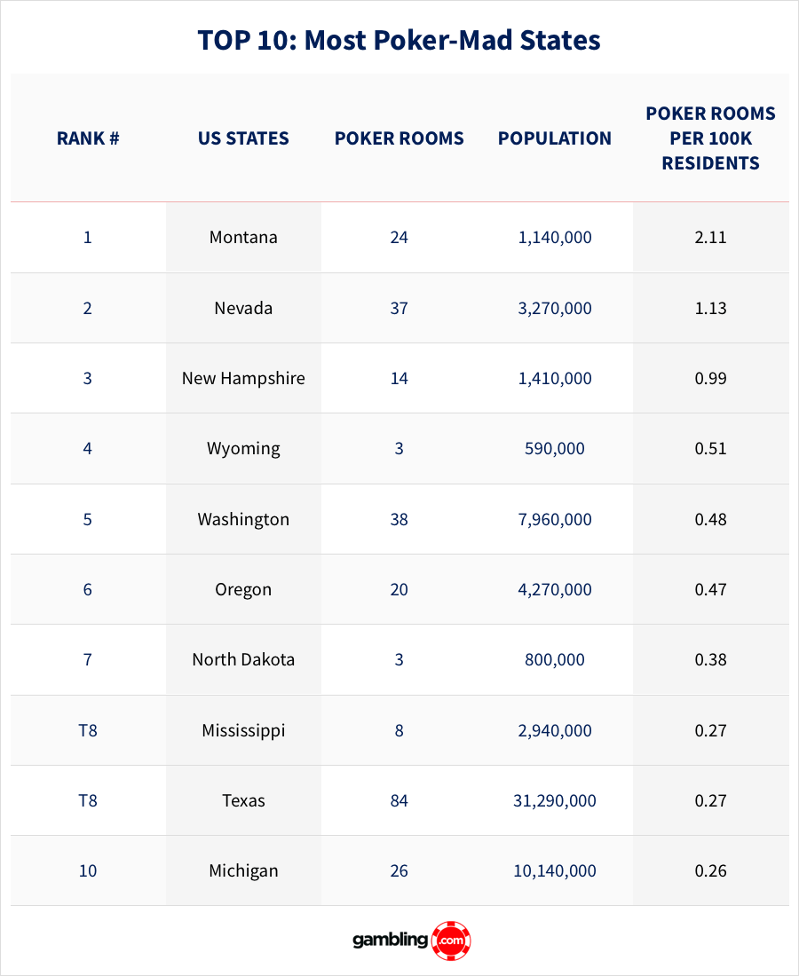
Task: Select the Oregon state cell
Action: click(x=243, y=589)
